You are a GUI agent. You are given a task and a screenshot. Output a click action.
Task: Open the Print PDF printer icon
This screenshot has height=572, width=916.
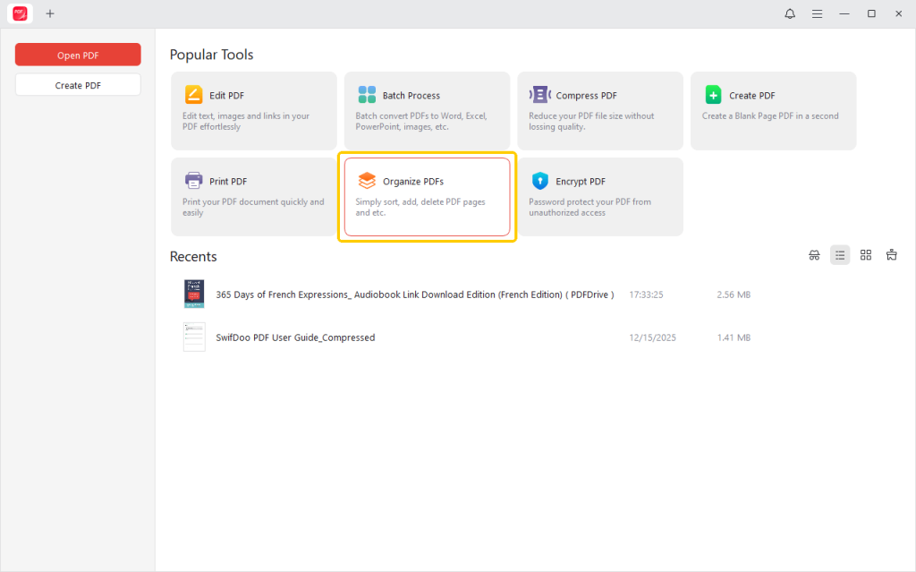(x=193, y=181)
